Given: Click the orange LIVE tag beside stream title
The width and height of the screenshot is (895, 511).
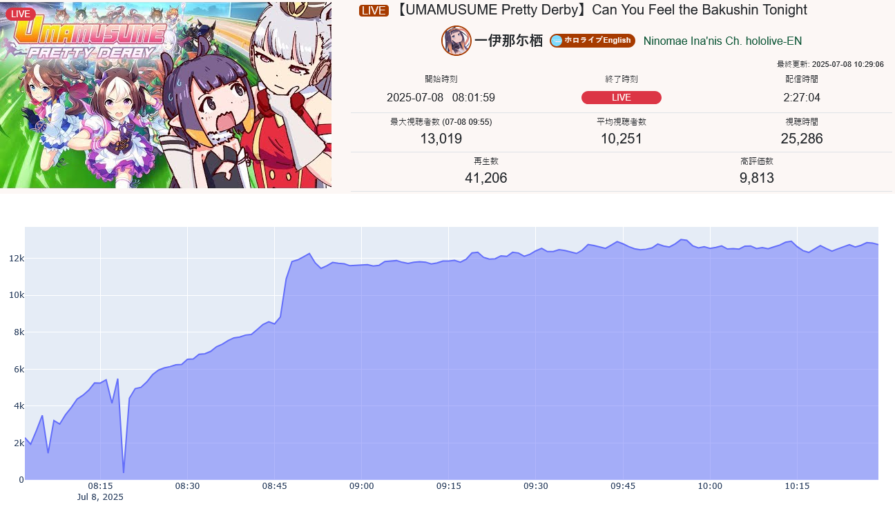Looking at the screenshot, I should tap(374, 10).
